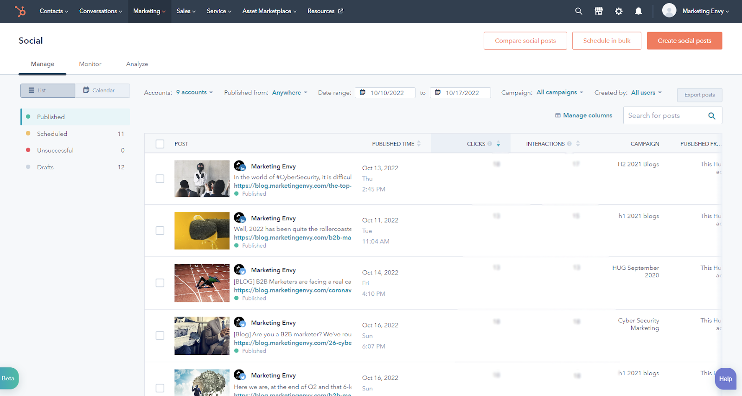The image size is (742, 396).
Task: Click account avatar of Oct 13 post
Action: click(240, 166)
